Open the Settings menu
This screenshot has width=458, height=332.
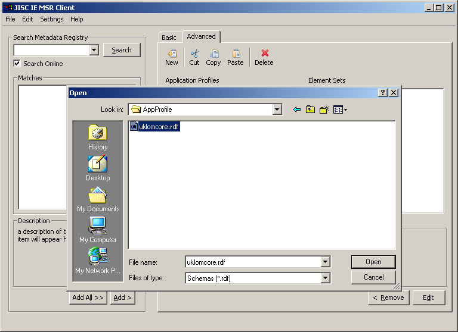pyautogui.click(x=52, y=19)
